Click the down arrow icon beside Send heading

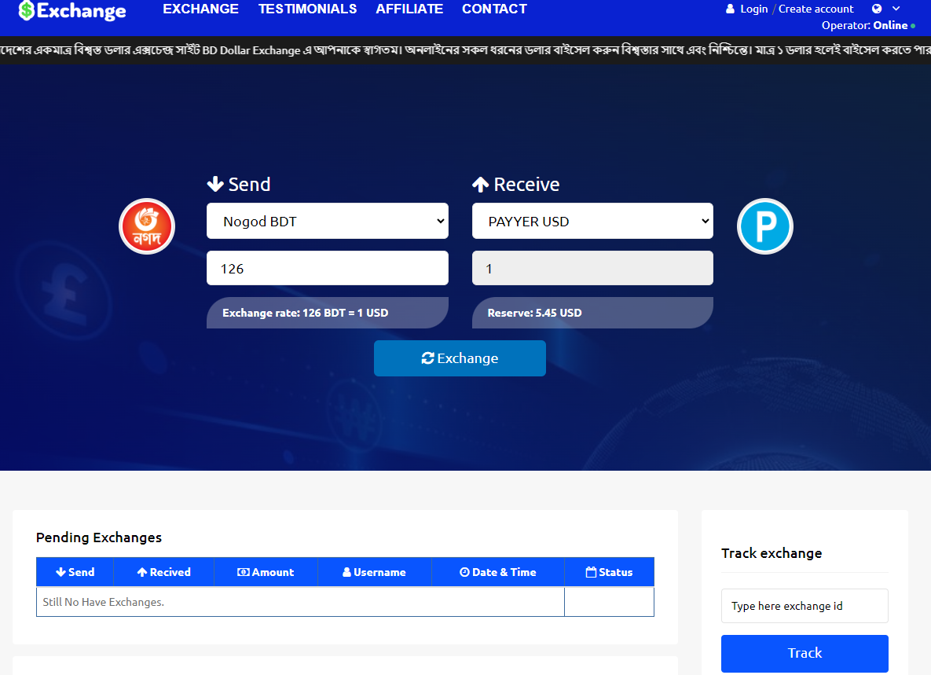pos(215,184)
